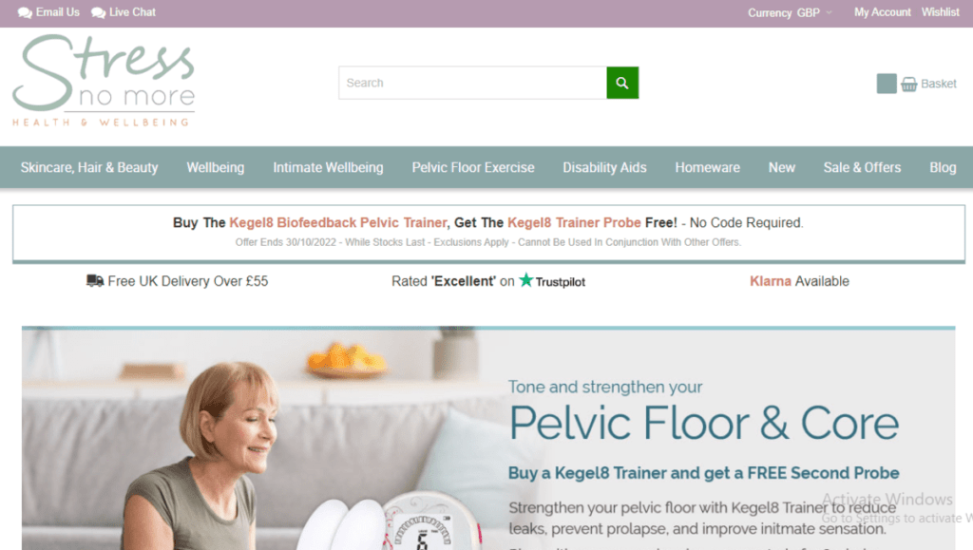Expand the Currency GBP dropdown

(x=790, y=12)
